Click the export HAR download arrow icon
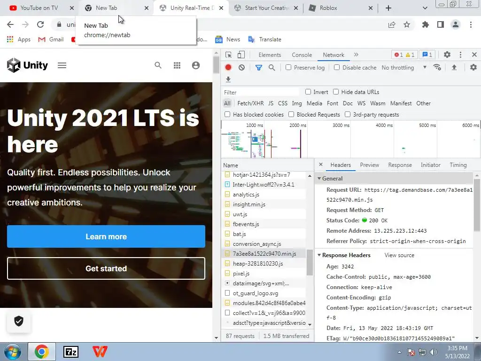 [x=228, y=79]
